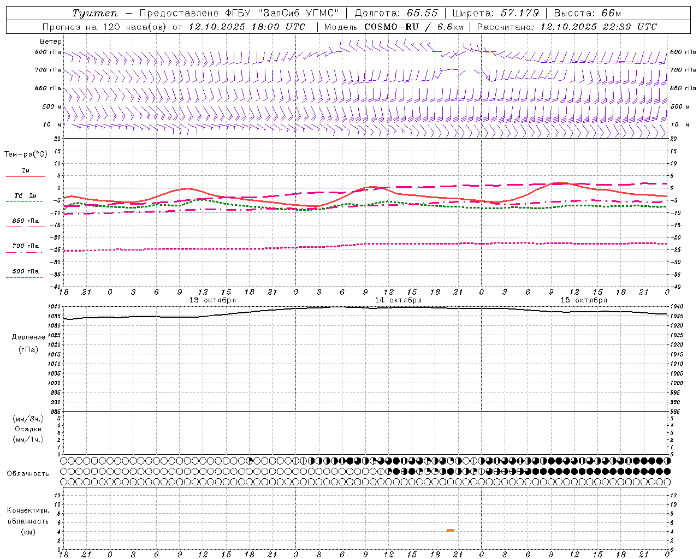This screenshot has width=699, height=559.
Task: Select the left "500 м" wind level label
Action: [x=52, y=106]
